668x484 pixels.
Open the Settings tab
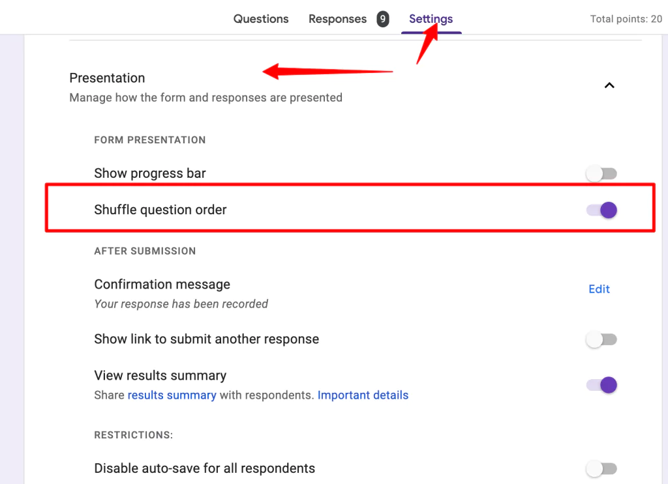[431, 19]
